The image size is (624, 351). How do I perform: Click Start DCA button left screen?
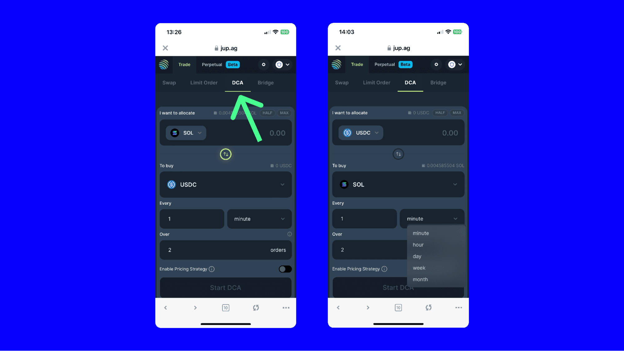(225, 287)
